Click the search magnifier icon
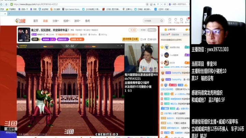The height and width of the screenshot is (138, 246). tap(162, 21)
